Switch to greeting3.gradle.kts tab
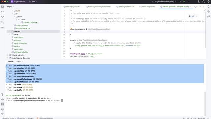This screenshot has width=211, height=119. pyautogui.click(x=125, y=7)
